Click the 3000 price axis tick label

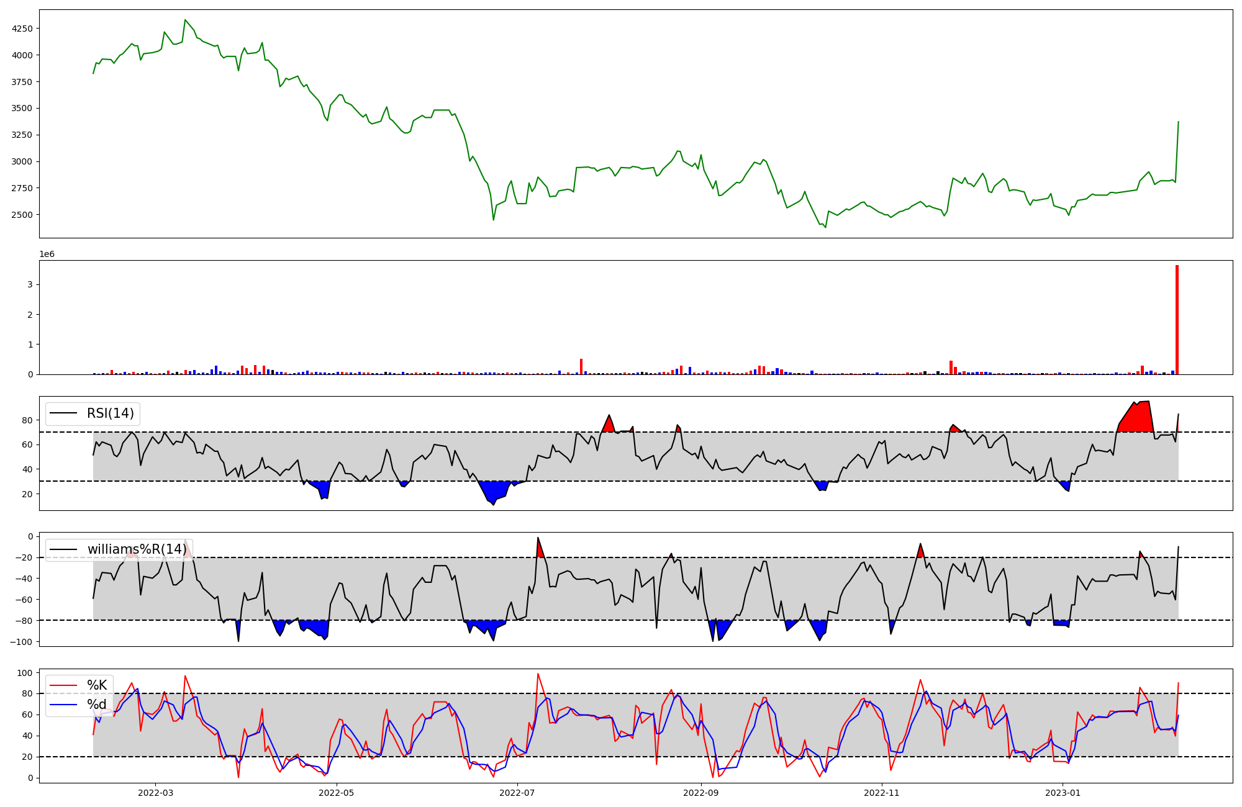pyautogui.click(x=22, y=161)
